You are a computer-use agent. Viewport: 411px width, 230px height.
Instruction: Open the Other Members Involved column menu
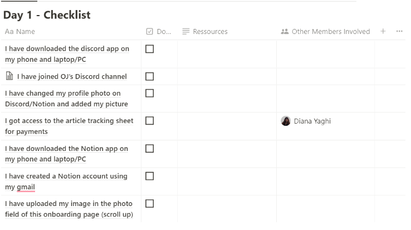coord(331,32)
